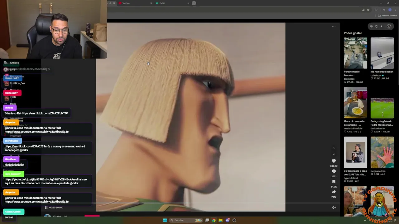Screen dimensions: 399x224
Task: Expand the system tray hidden icons chevron
Action: coord(365,220)
